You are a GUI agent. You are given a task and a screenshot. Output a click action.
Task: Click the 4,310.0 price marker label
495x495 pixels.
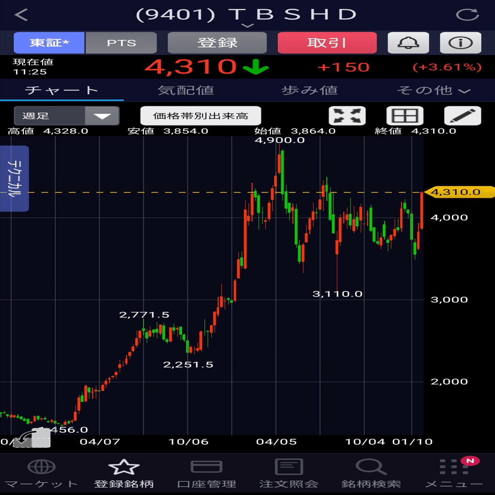tap(459, 192)
